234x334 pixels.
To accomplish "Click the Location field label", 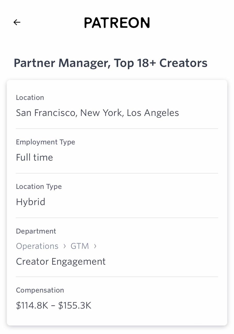I will (x=30, y=98).
